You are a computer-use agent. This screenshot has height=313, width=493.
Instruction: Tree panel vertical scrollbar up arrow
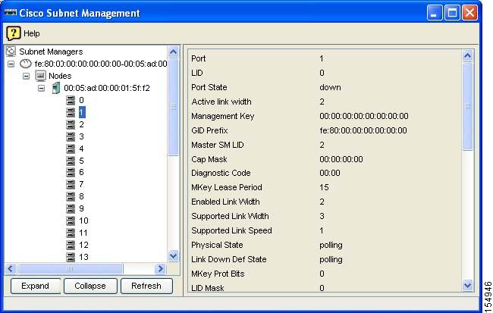click(173, 52)
